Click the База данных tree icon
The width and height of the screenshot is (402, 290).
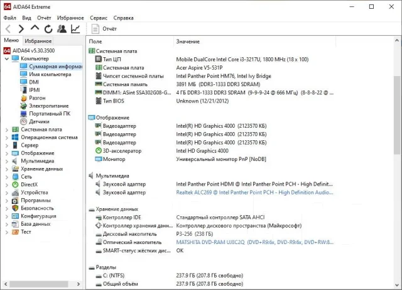(x=15, y=224)
